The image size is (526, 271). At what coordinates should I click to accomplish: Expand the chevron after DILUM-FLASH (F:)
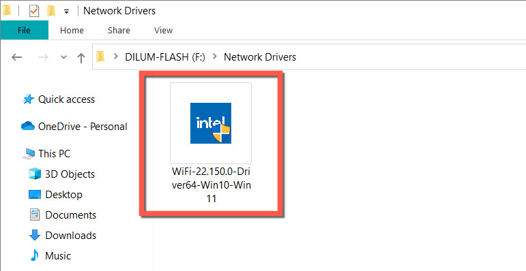(x=214, y=57)
